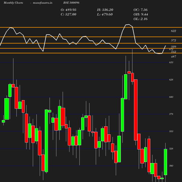Click the 'OC: 7.56' percentage reading
Image resolution: width=182 pixels, height=182 pixels.
[x=141, y=10]
